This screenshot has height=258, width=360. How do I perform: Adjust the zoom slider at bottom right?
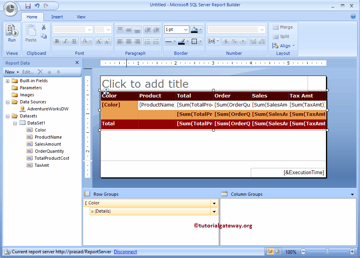pos(328,252)
